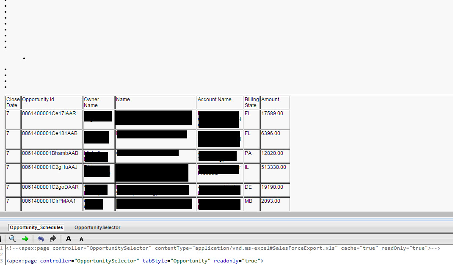Click the FL cell in the 6396.00 row

tap(251, 139)
